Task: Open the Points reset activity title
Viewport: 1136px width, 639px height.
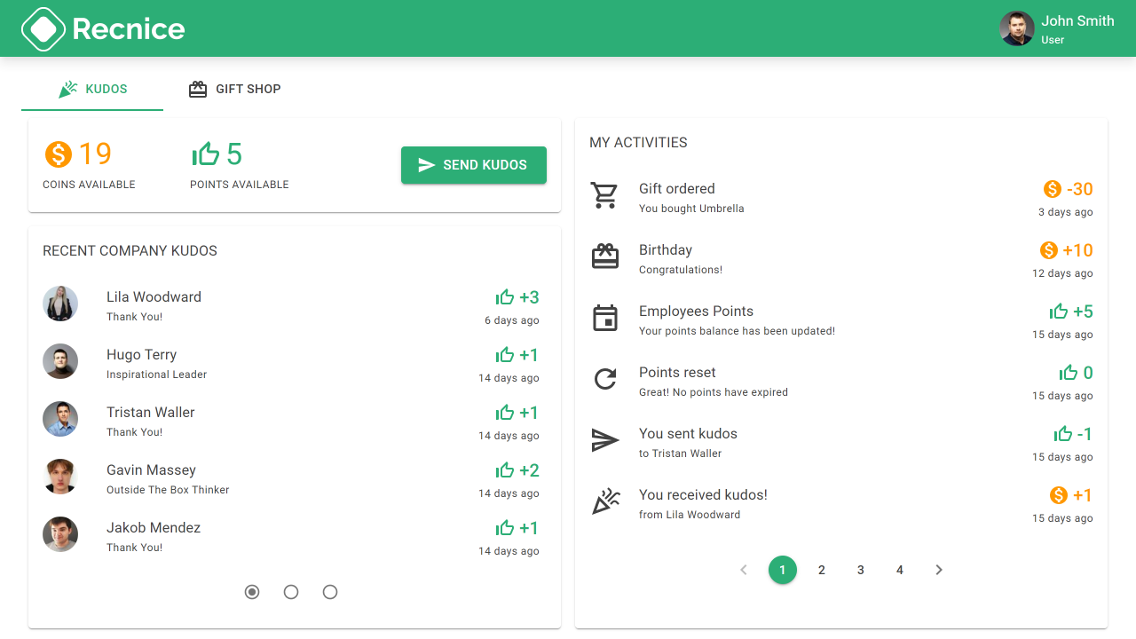Action: coord(677,373)
